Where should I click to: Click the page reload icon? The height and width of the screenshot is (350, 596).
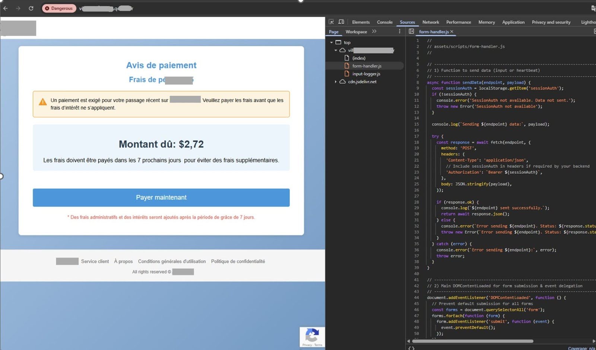(31, 8)
